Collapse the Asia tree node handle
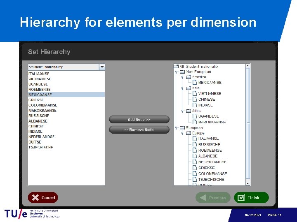Screen dimensions: 297x222 coord(182,88)
